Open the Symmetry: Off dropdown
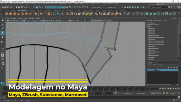181x102 pixels. (113, 7)
